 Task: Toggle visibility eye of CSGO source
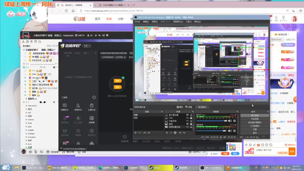(187, 118)
